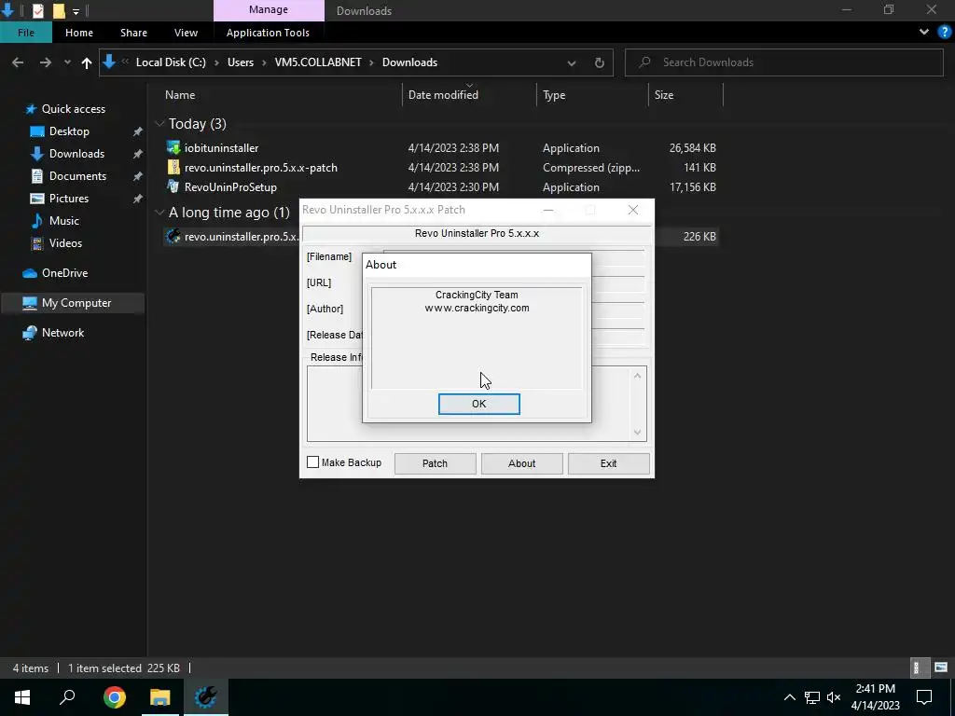Switch to large icons view in status bar
This screenshot has height=716, width=955.
coord(941,668)
